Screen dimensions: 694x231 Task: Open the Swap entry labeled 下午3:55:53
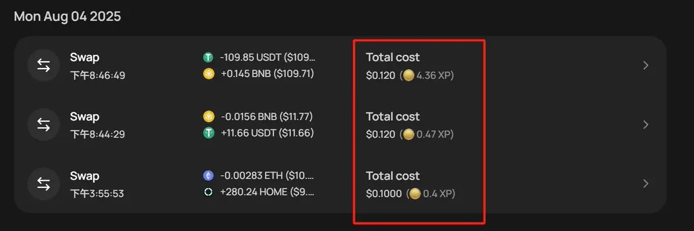340,184
